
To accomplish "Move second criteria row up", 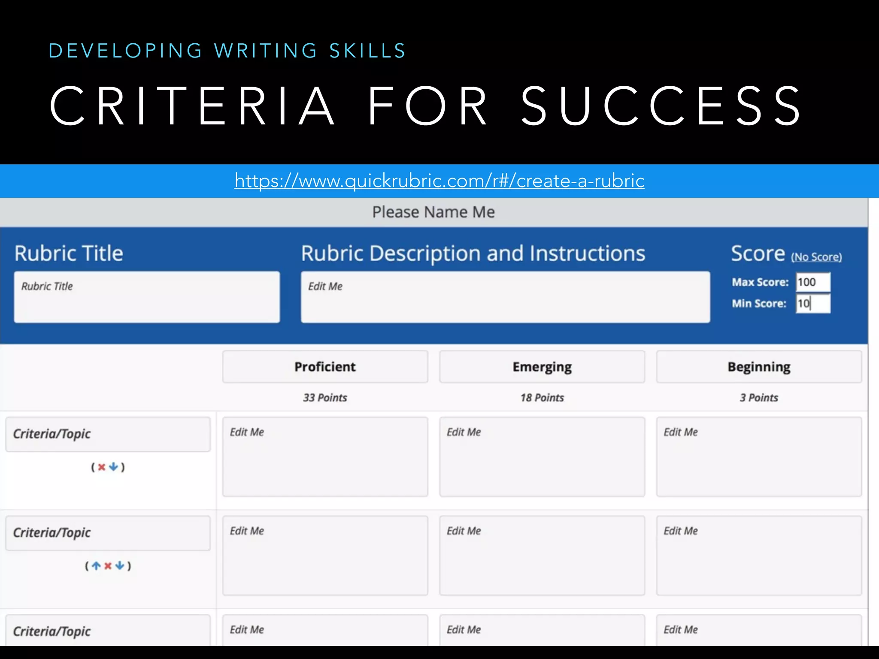I will [x=96, y=566].
